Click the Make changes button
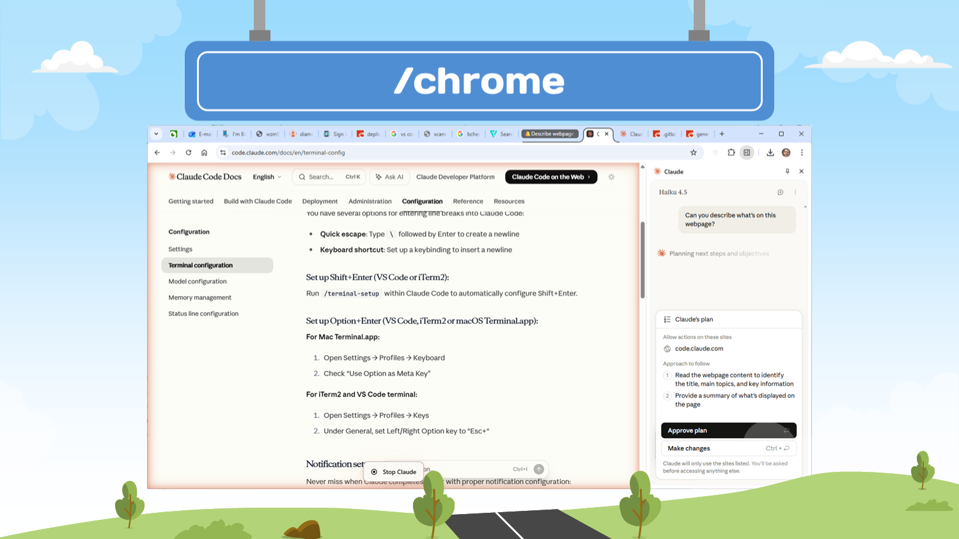 click(x=728, y=448)
